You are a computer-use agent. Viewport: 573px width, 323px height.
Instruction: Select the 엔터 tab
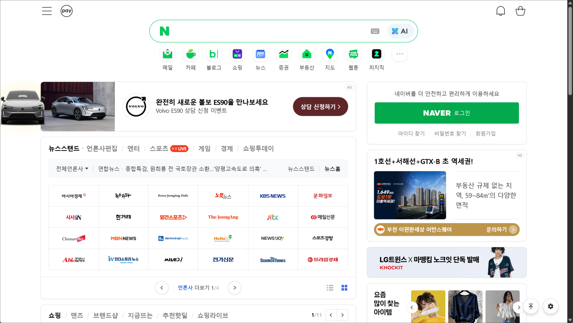[133, 149]
